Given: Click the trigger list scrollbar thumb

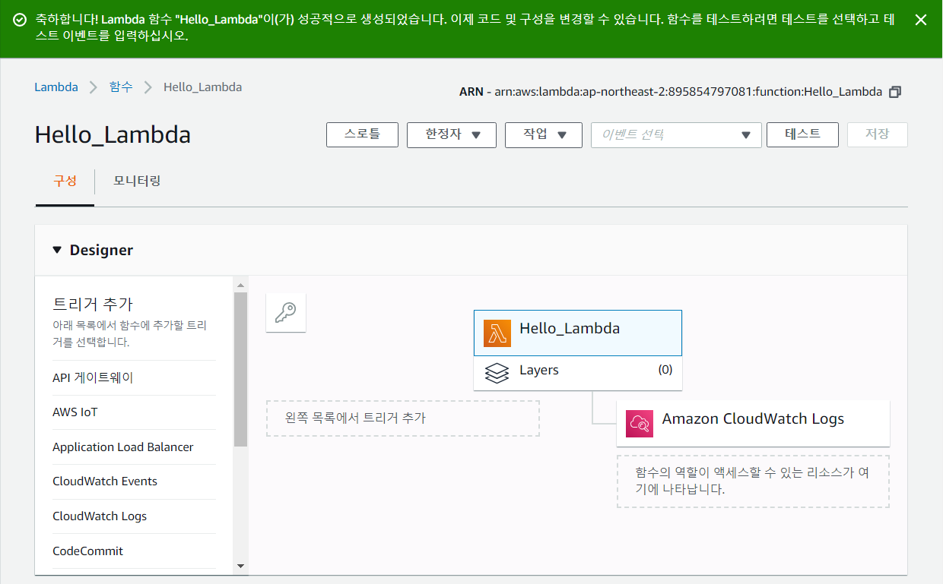Looking at the screenshot, I should [240, 369].
